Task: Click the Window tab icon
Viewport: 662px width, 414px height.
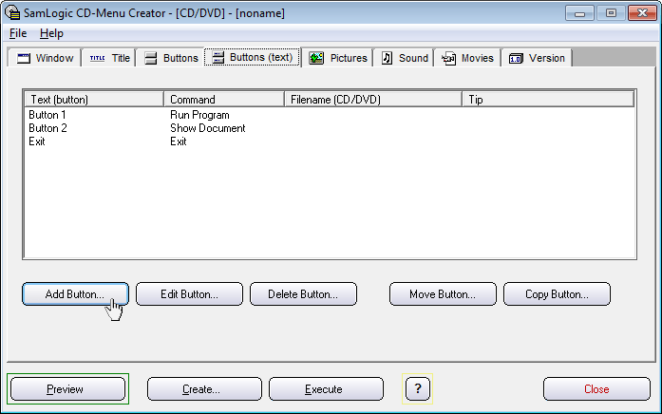Action: tap(24, 58)
